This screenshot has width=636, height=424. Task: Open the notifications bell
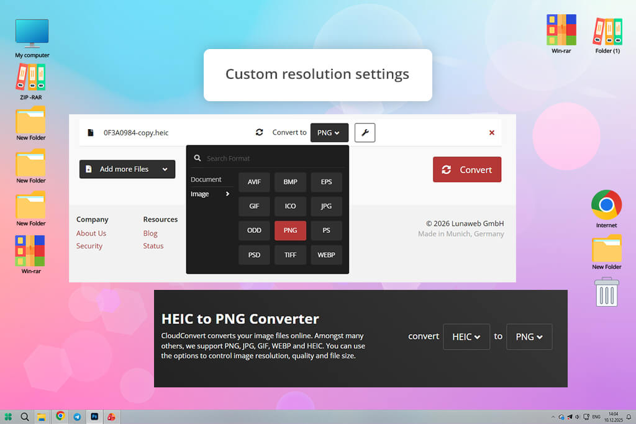[x=629, y=417]
